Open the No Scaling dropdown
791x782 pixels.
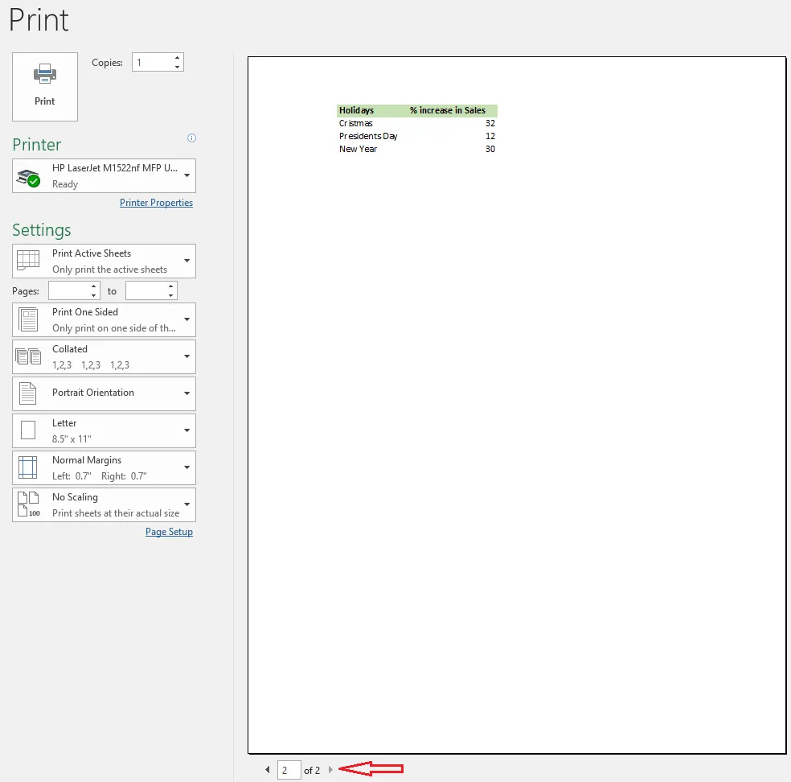point(104,504)
